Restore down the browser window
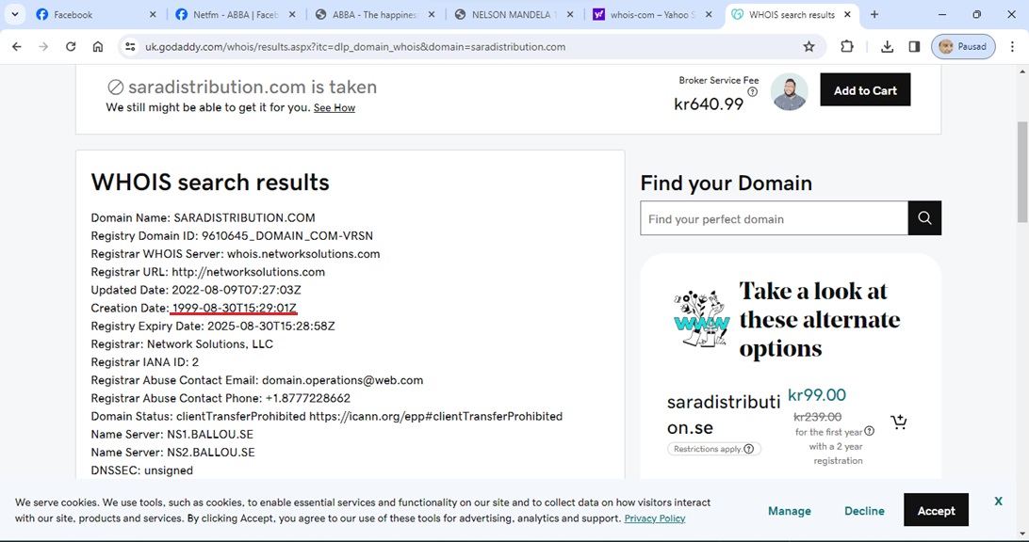Viewport: 1029px width, 542px height. [x=976, y=14]
